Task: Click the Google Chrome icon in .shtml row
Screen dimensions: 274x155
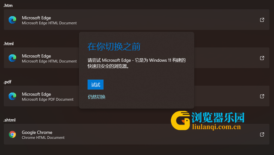Action: pos(12,134)
